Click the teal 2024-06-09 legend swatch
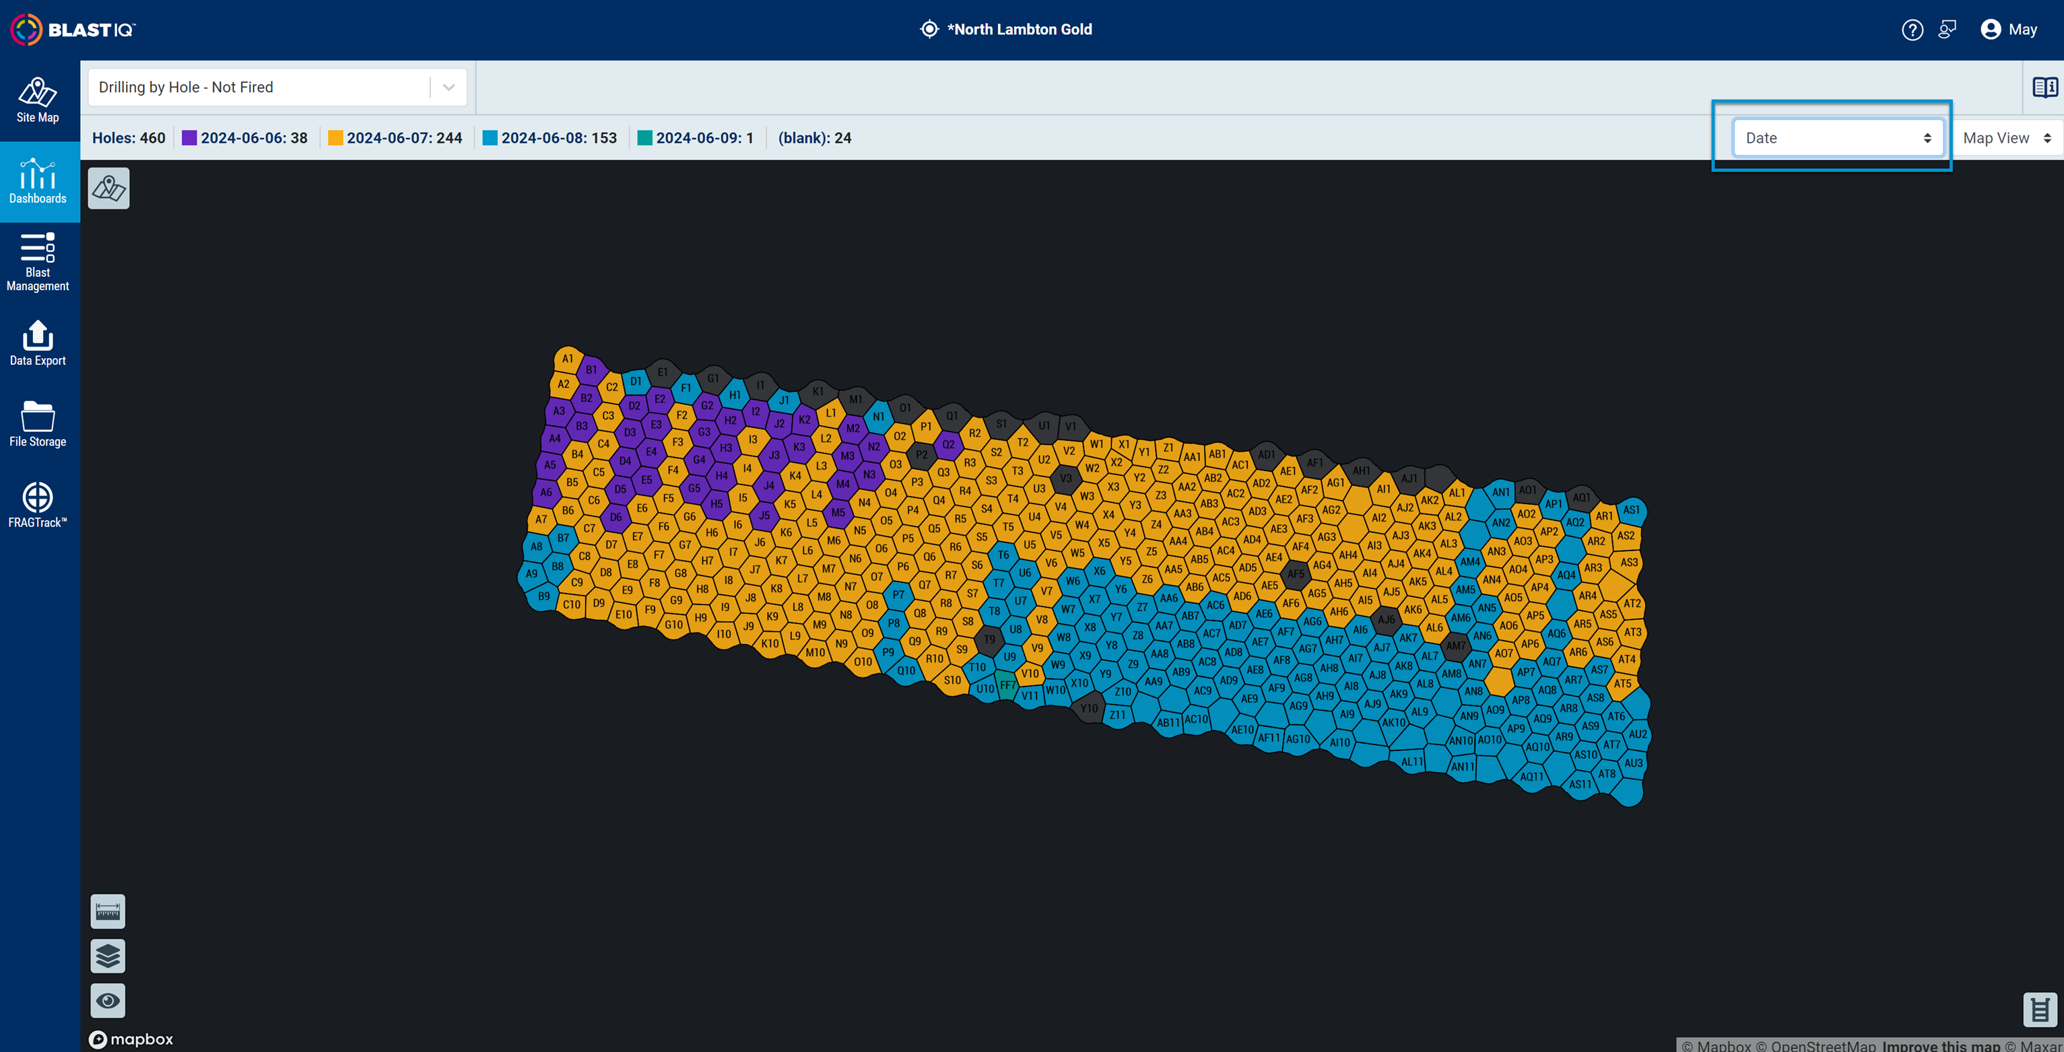This screenshot has height=1052, width=2064. click(x=645, y=138)
